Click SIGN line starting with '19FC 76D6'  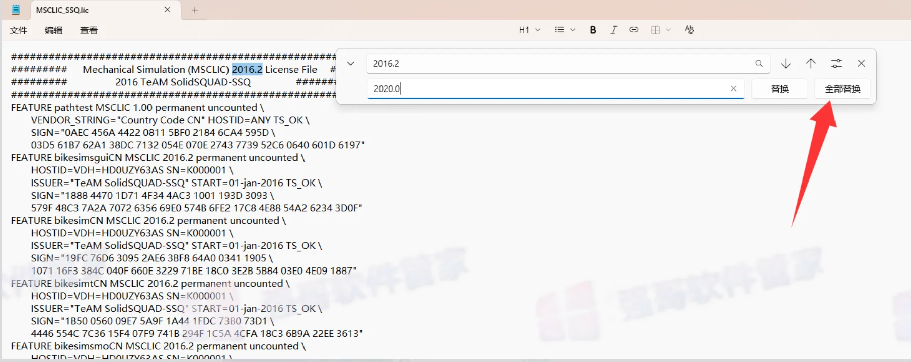click(152, 258)
